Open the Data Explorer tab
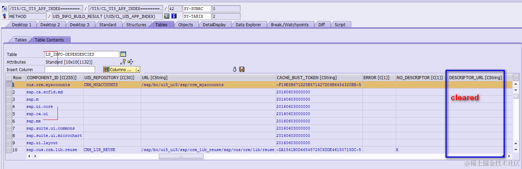 [248, 25]
